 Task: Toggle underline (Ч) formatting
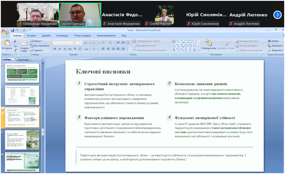(x=64, y=49)
